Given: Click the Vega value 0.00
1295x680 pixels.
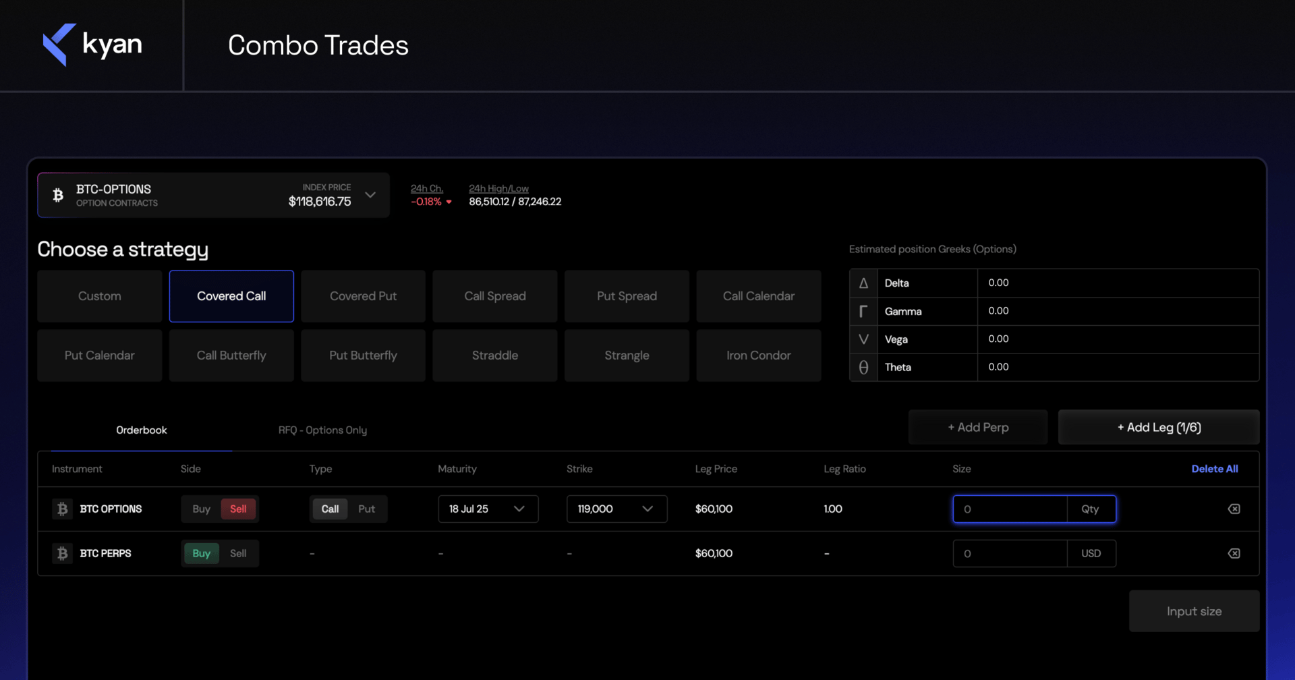Looking at the screenshot, I should pyautogui.click(x=998, y=339).
